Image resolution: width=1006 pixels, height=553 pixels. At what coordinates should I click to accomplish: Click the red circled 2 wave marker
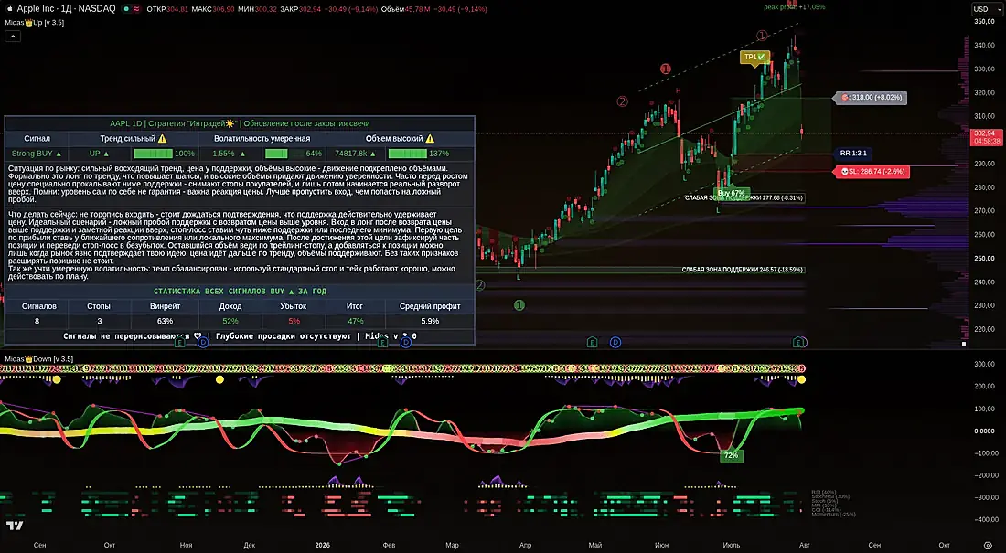[x=622, y=101]
